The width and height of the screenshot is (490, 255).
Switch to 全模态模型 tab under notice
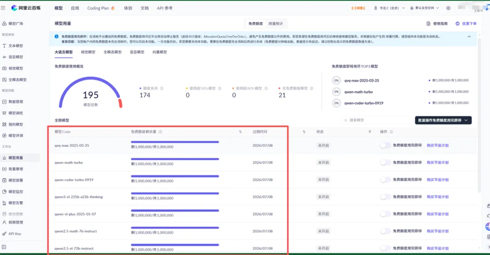(x=113, y=52)
